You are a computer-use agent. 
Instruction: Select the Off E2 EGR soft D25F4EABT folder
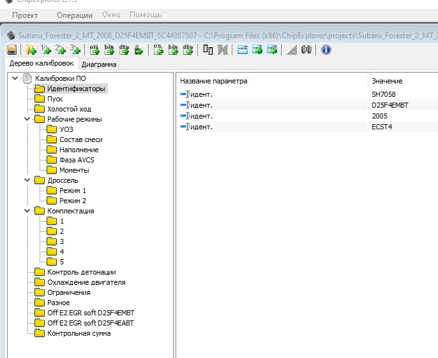tap(91, 323)
